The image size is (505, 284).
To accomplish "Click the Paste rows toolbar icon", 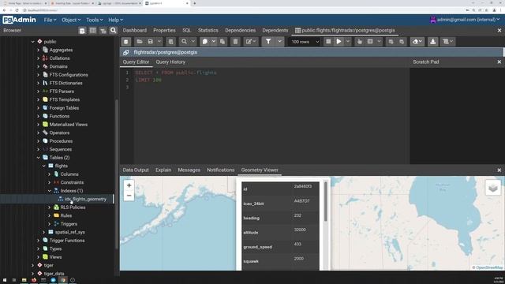I will [223, 42].
